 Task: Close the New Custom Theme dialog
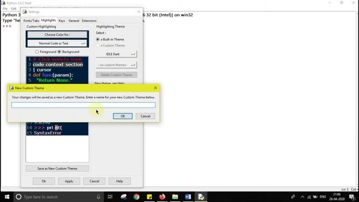point(155,88)
